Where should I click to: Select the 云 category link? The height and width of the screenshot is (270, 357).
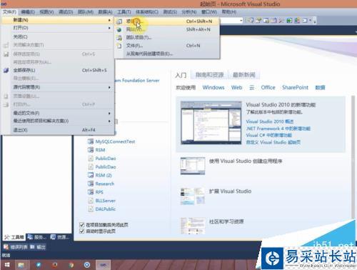click(252, 88)
